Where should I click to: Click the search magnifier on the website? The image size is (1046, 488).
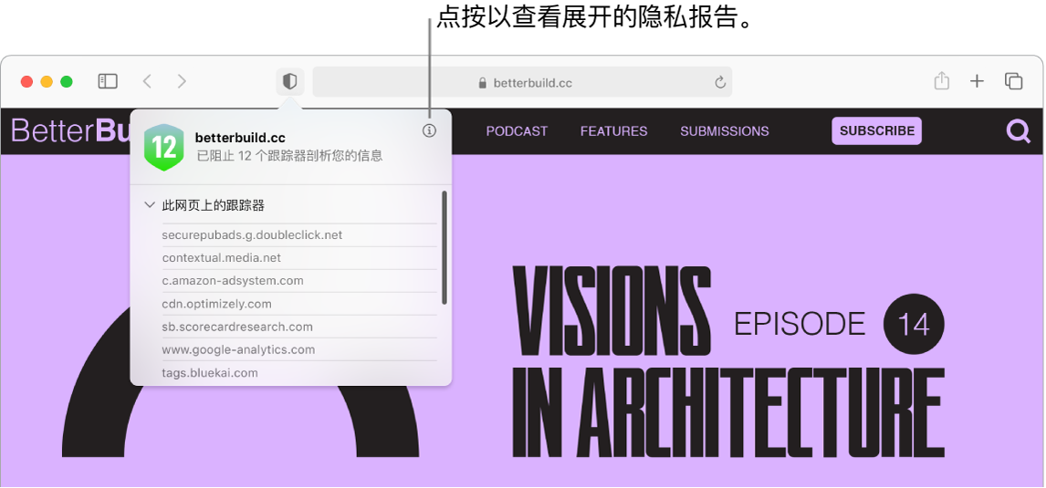pyautogui.click(x=1019, y=131)
